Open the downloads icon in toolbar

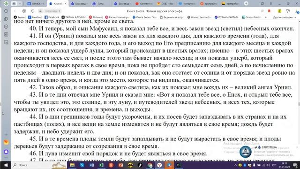pos(297,11)
